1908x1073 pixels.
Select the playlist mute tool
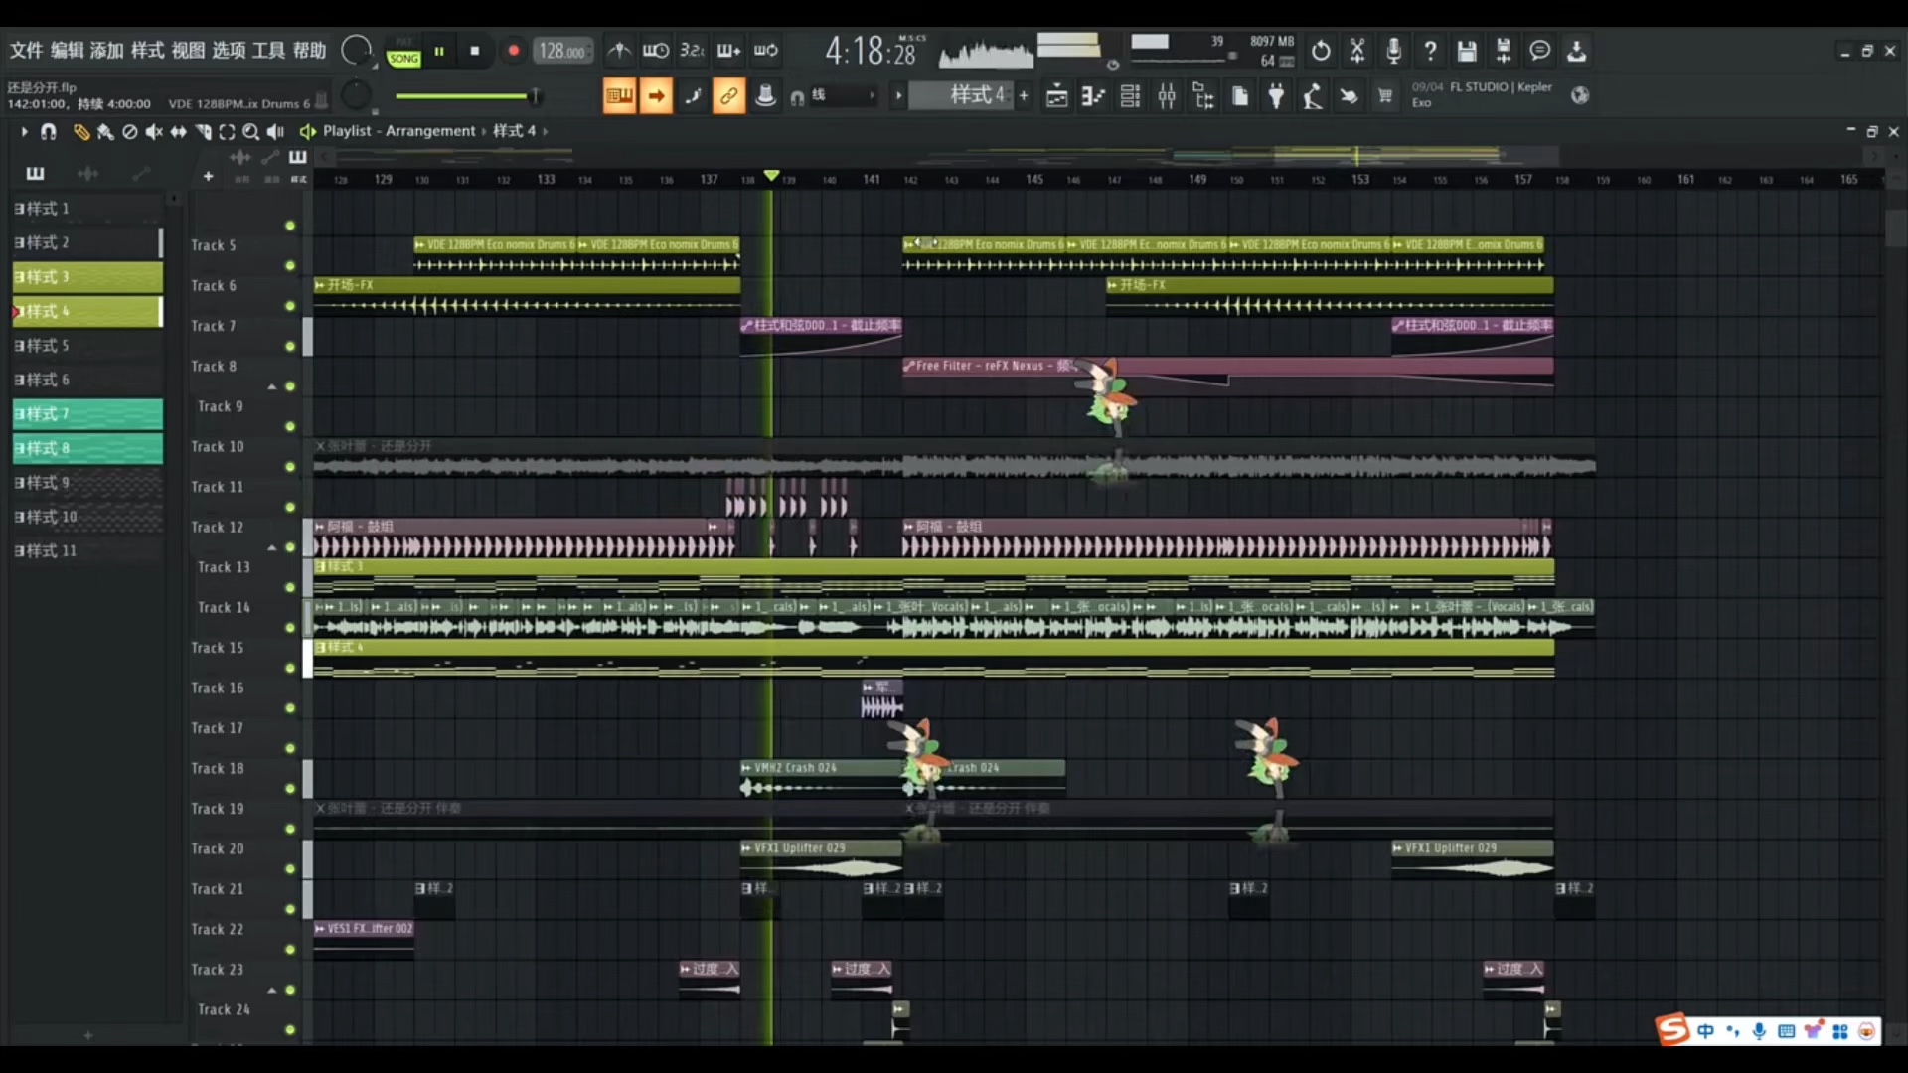(154, 131)
